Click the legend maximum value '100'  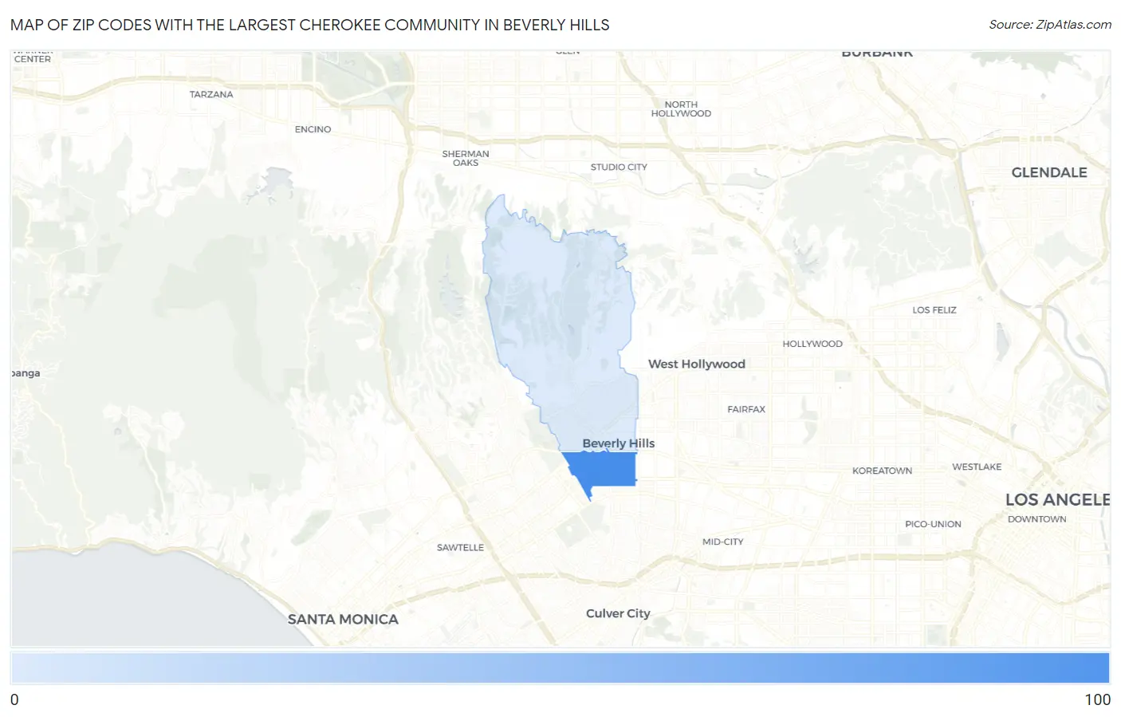point(1097,699)
